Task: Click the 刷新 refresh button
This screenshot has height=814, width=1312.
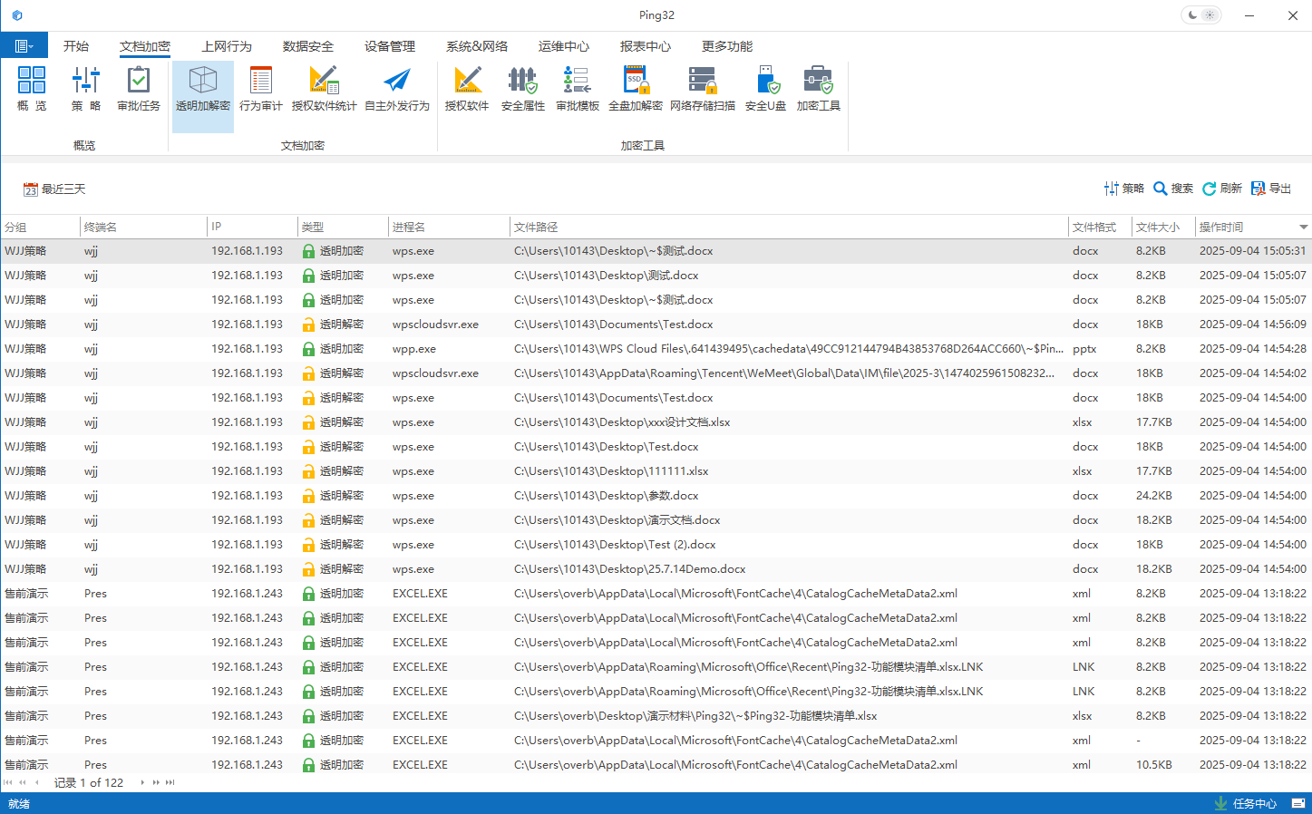Action: 1222,189
